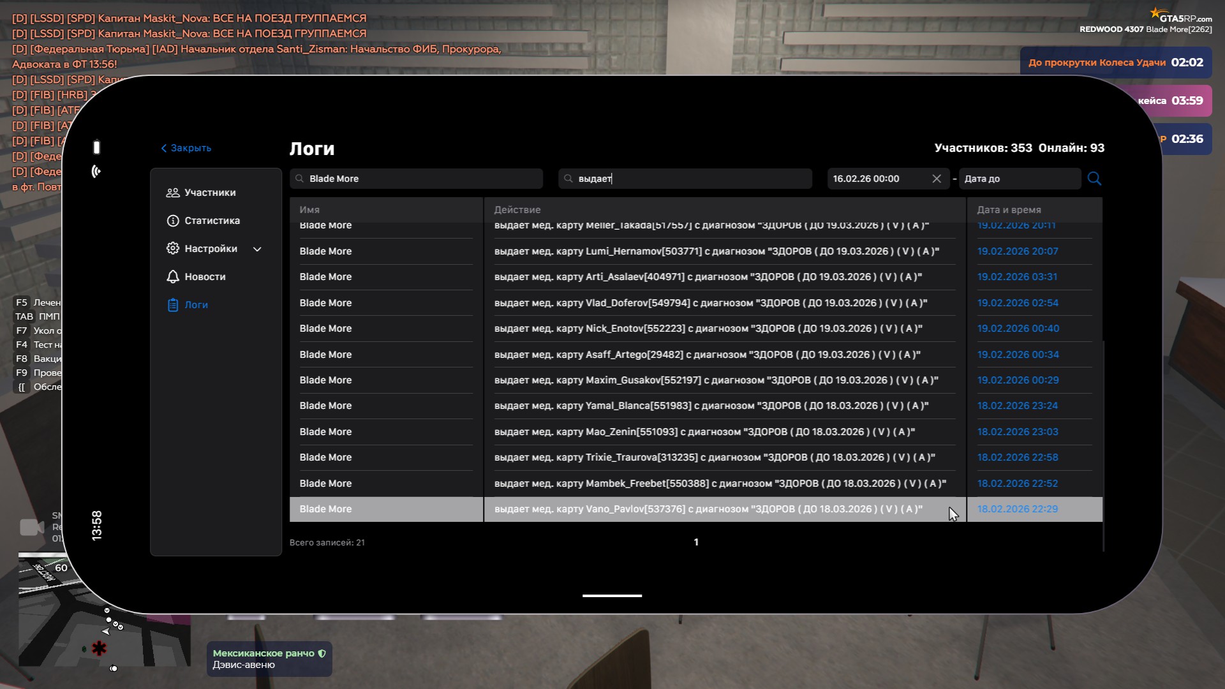This screenshot has height=689, width=1225.
Task: Open the Дата до date picker
Action: pyautogui.click(x=1018, y=179)
